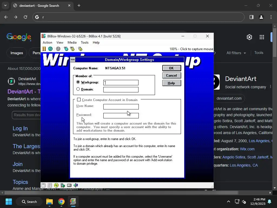
Task: Switch to Chrome from taskbar
Action: click(x=61, y=201)
